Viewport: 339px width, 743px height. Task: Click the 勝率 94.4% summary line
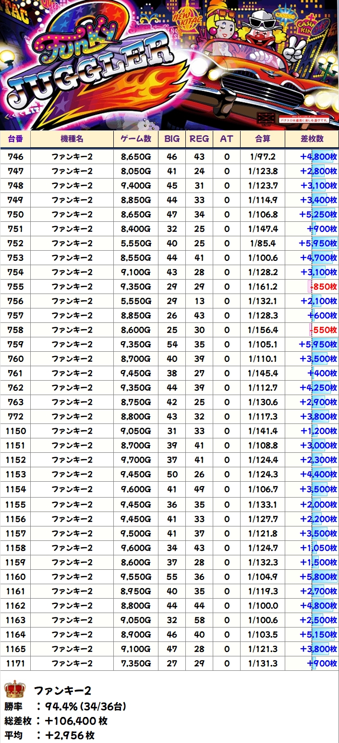point(65,706)
